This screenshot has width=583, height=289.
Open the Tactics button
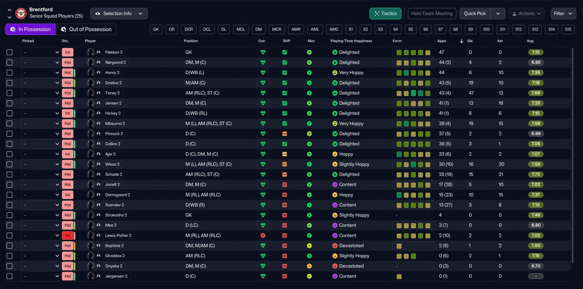(385, 14)
